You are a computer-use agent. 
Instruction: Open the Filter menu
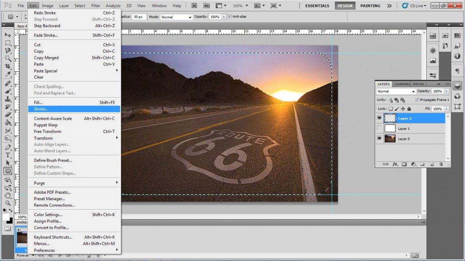click(x=95, y=5)
